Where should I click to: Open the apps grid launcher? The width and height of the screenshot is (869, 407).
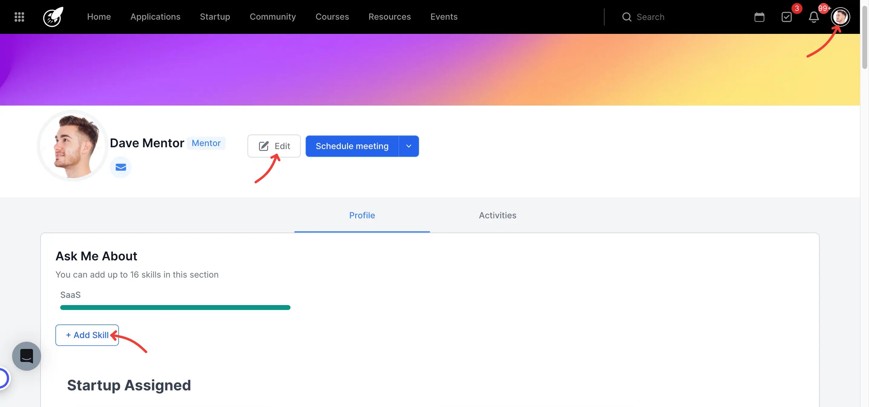pyautogui.click(x=19, y=17)
